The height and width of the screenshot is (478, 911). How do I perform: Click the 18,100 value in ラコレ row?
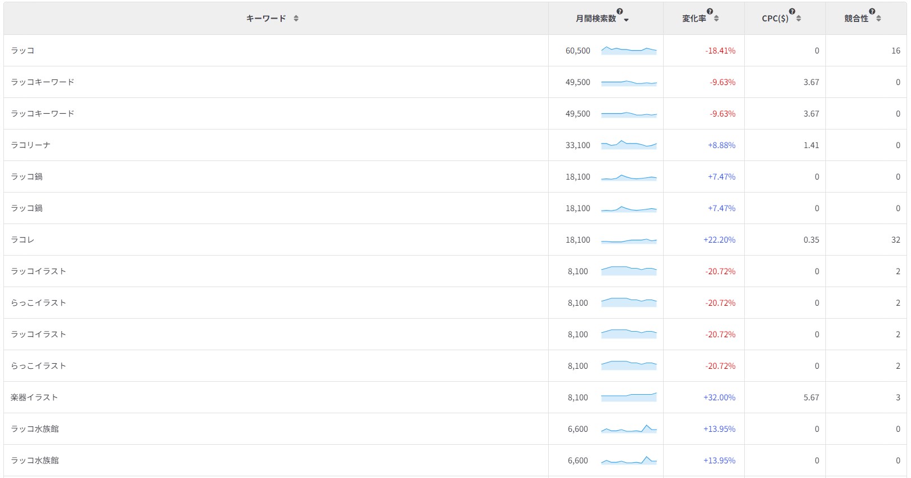tap(578, 240)
